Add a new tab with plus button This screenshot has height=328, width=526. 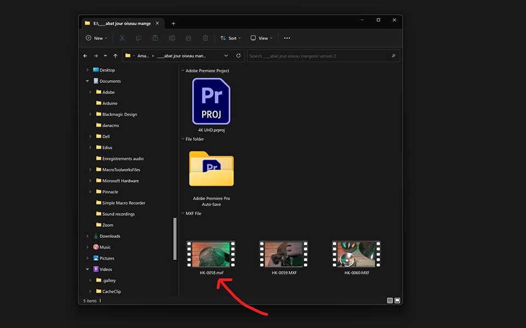coord(174,24)
